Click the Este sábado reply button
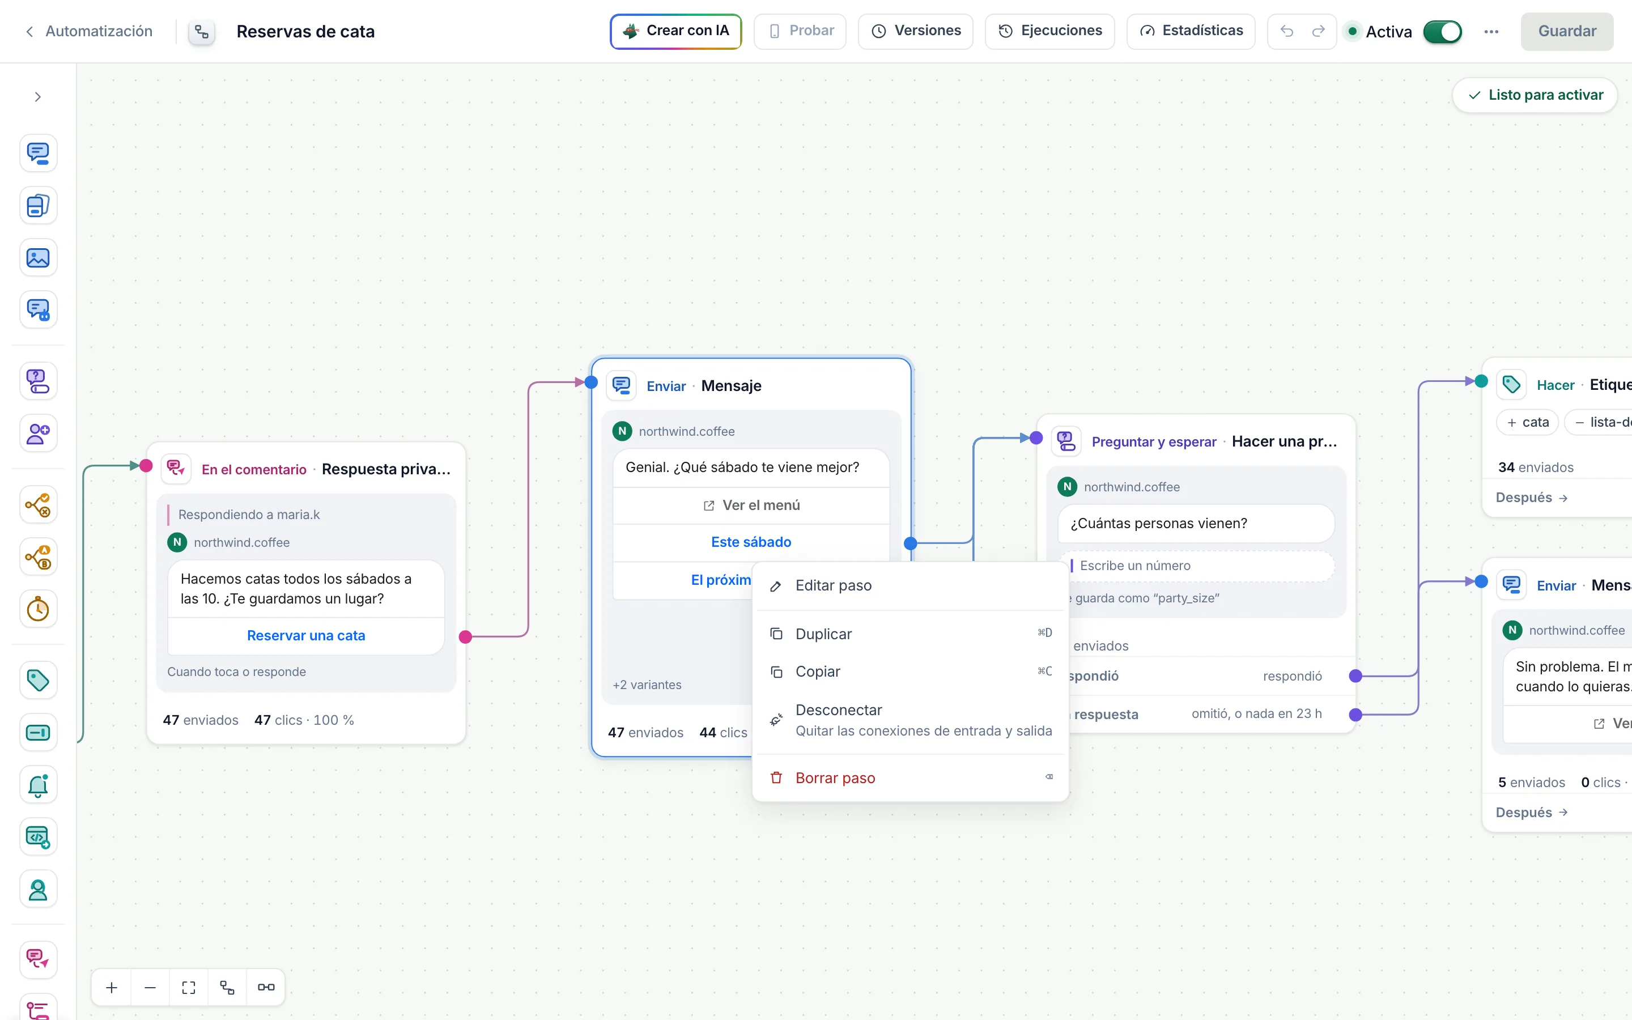 (751, 542)
